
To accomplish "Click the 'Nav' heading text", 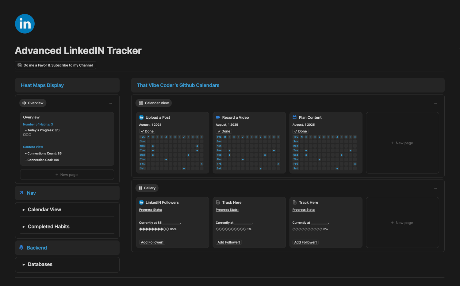I will (31, 193).
